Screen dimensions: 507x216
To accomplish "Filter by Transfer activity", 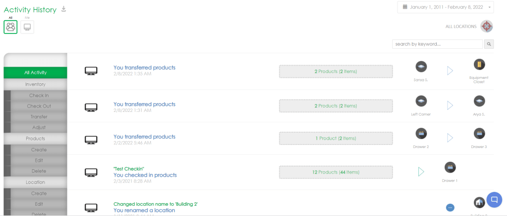I will coord(39,117).
